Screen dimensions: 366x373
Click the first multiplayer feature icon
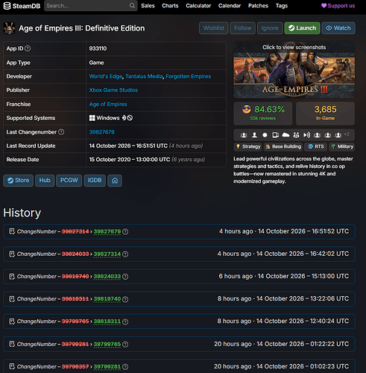point(244,135)
